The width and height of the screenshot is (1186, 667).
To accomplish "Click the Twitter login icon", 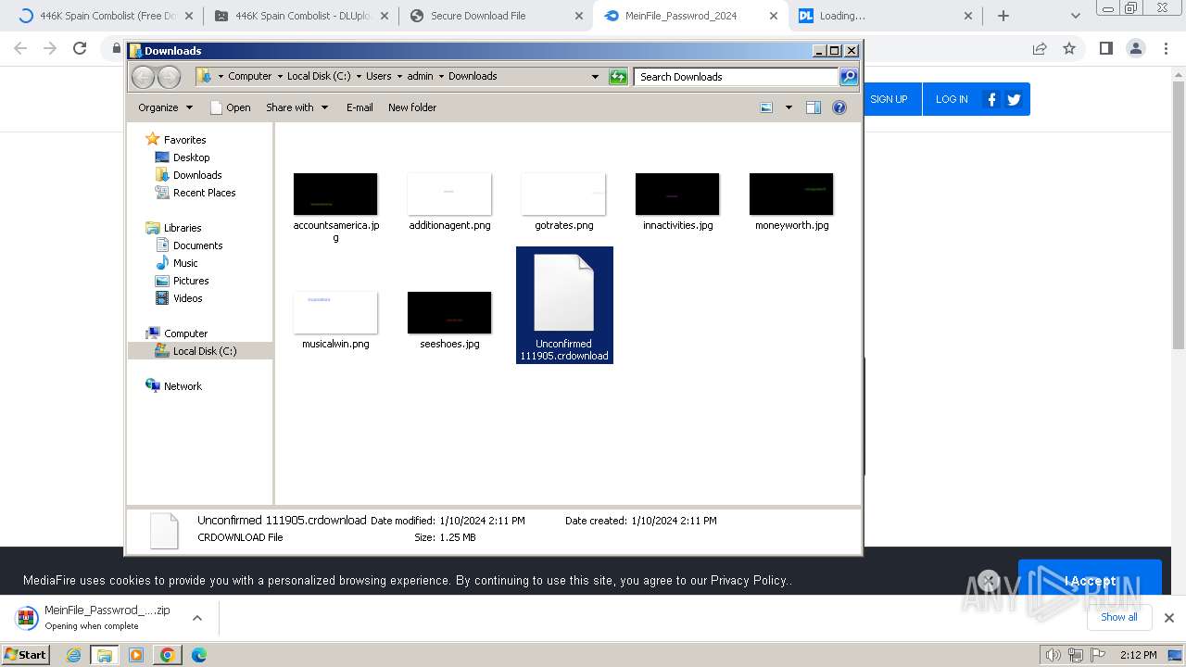I will [1014, 99].
